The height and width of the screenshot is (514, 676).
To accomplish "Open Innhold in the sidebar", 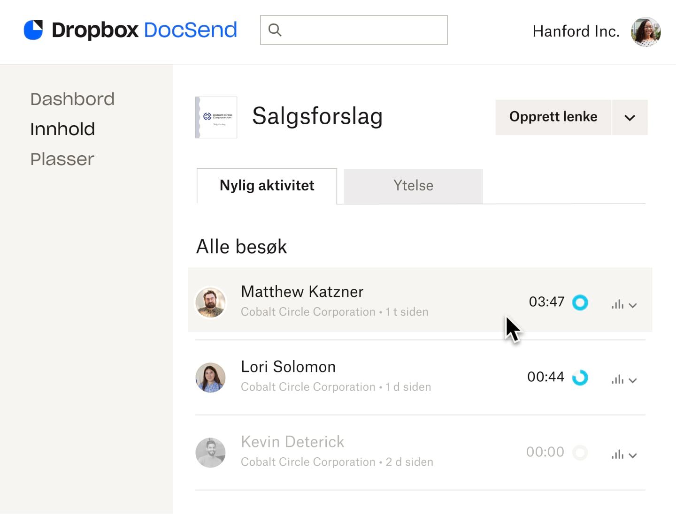I will point(62,129).
